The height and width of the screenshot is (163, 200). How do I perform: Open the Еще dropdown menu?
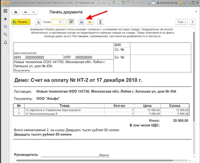click(181, 22)
